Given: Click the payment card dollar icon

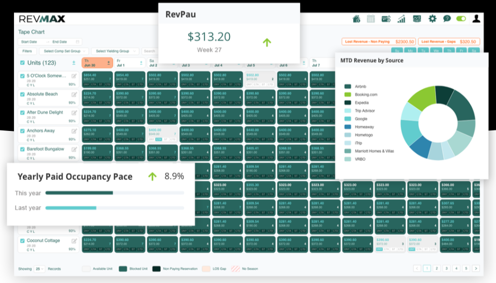Looking at the screenshot, I should 386,19.
